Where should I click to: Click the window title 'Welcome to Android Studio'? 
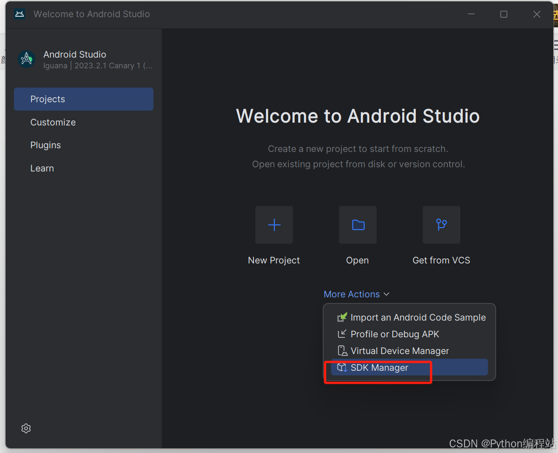(92, 14)
